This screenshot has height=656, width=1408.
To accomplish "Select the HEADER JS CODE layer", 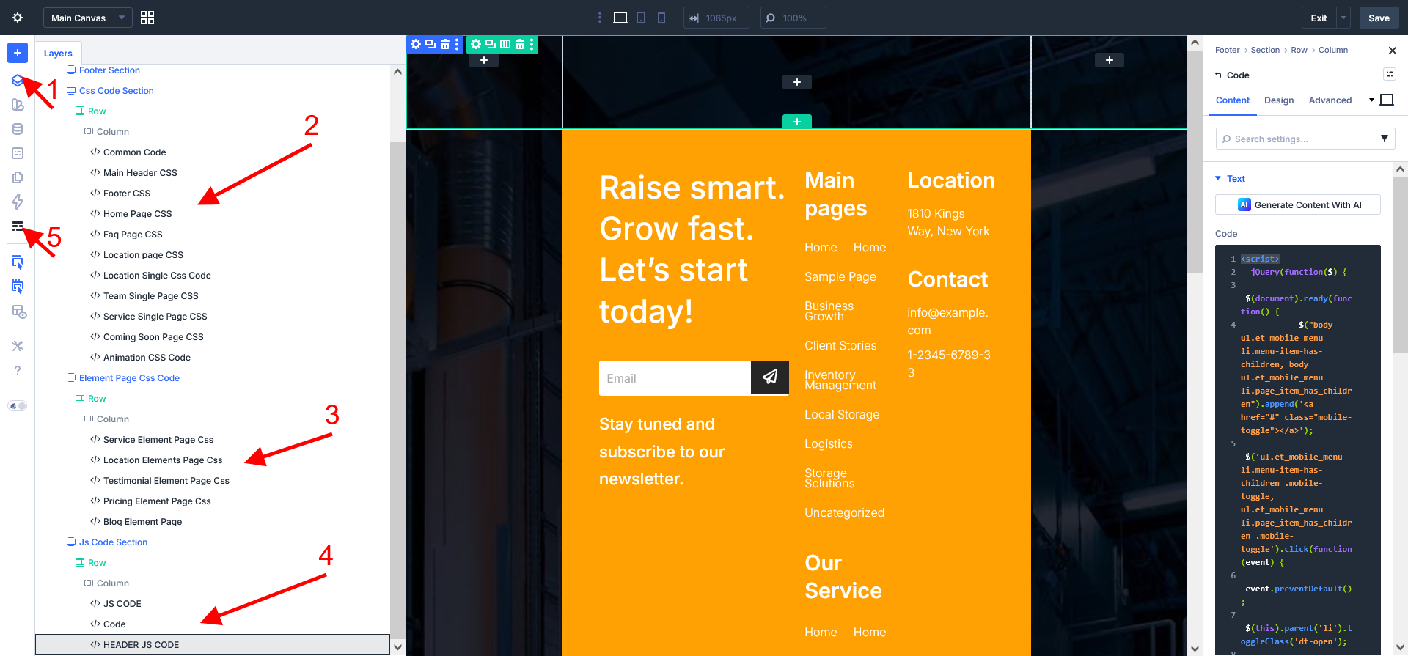I will [x=213, y=644].
